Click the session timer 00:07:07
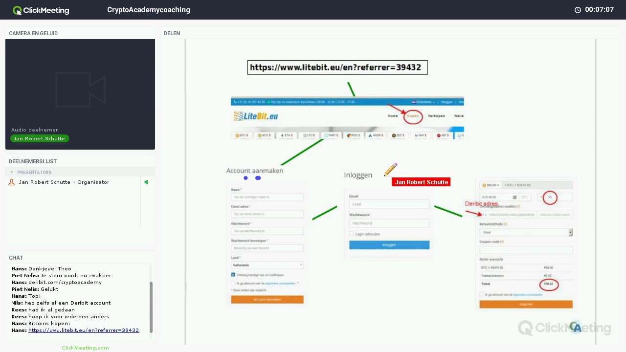 599,10
